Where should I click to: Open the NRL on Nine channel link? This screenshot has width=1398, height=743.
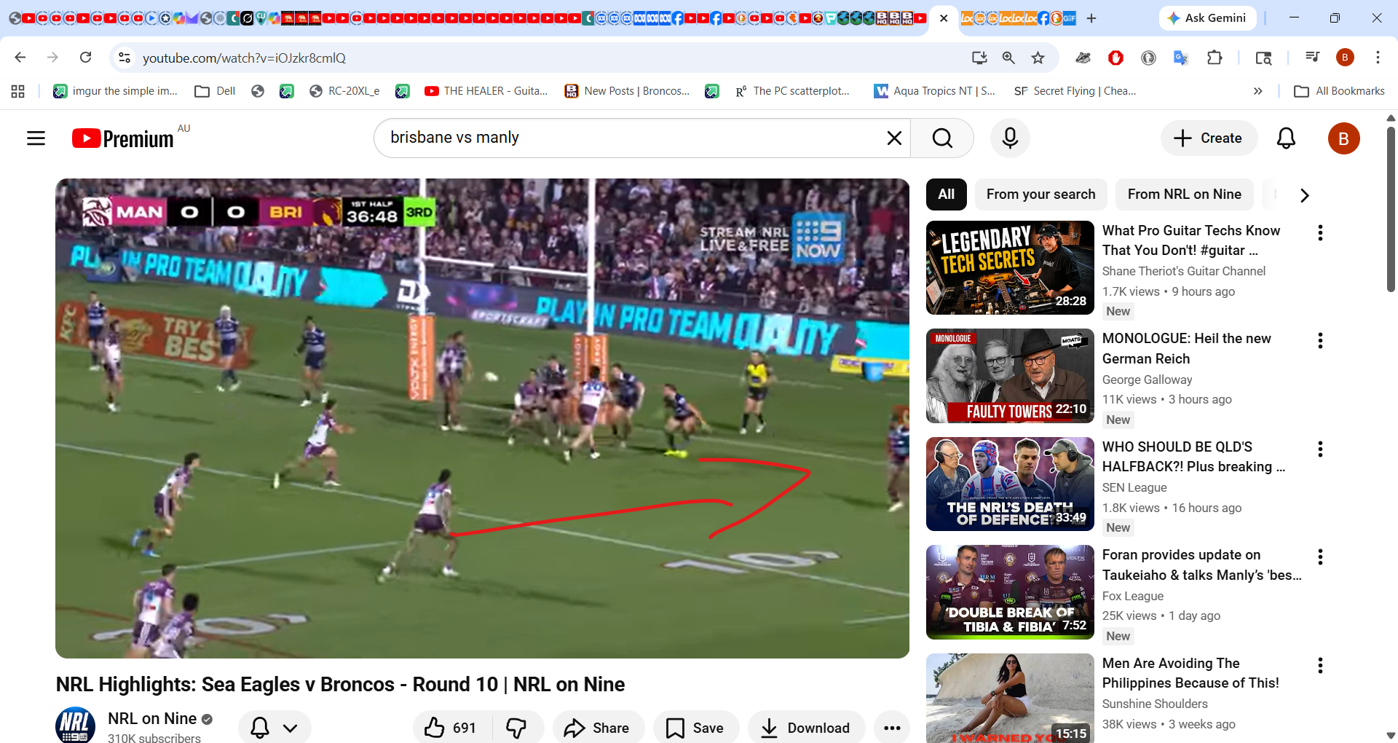coord(151,719)
